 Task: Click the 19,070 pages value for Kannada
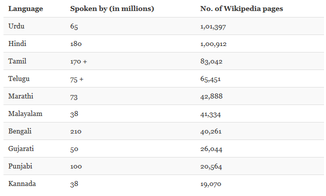click(x=211, y=184)
